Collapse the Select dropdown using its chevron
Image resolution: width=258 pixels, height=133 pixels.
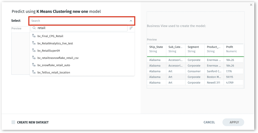click(131, 21)
